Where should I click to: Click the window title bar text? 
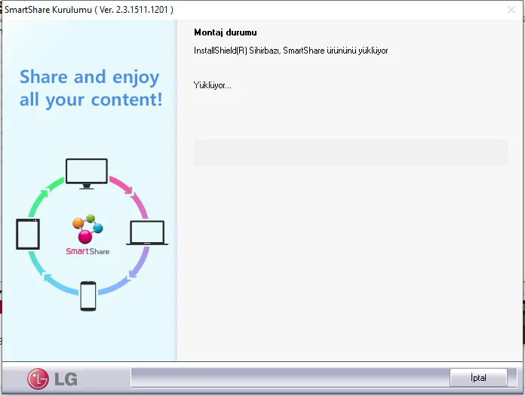pyautogui.click(x=89, y=10)
